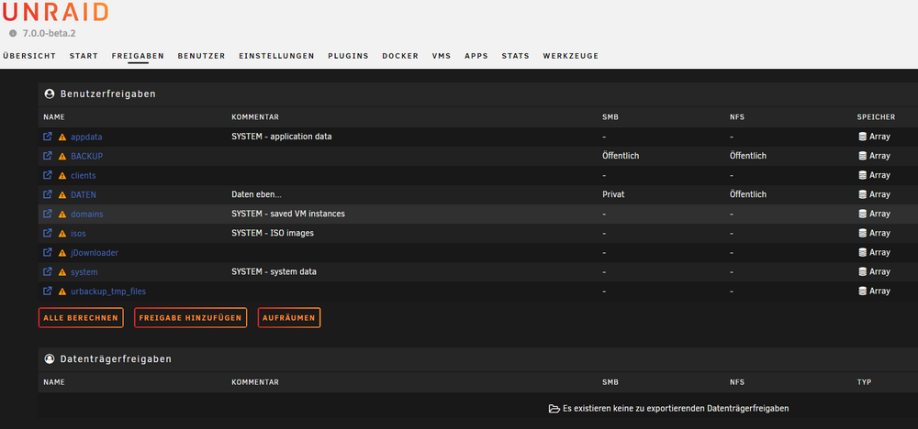Open urbackup_tmp_files browse icon
Image resolution: width=918 pixels, height=429 pixels.
click(48, 291)
